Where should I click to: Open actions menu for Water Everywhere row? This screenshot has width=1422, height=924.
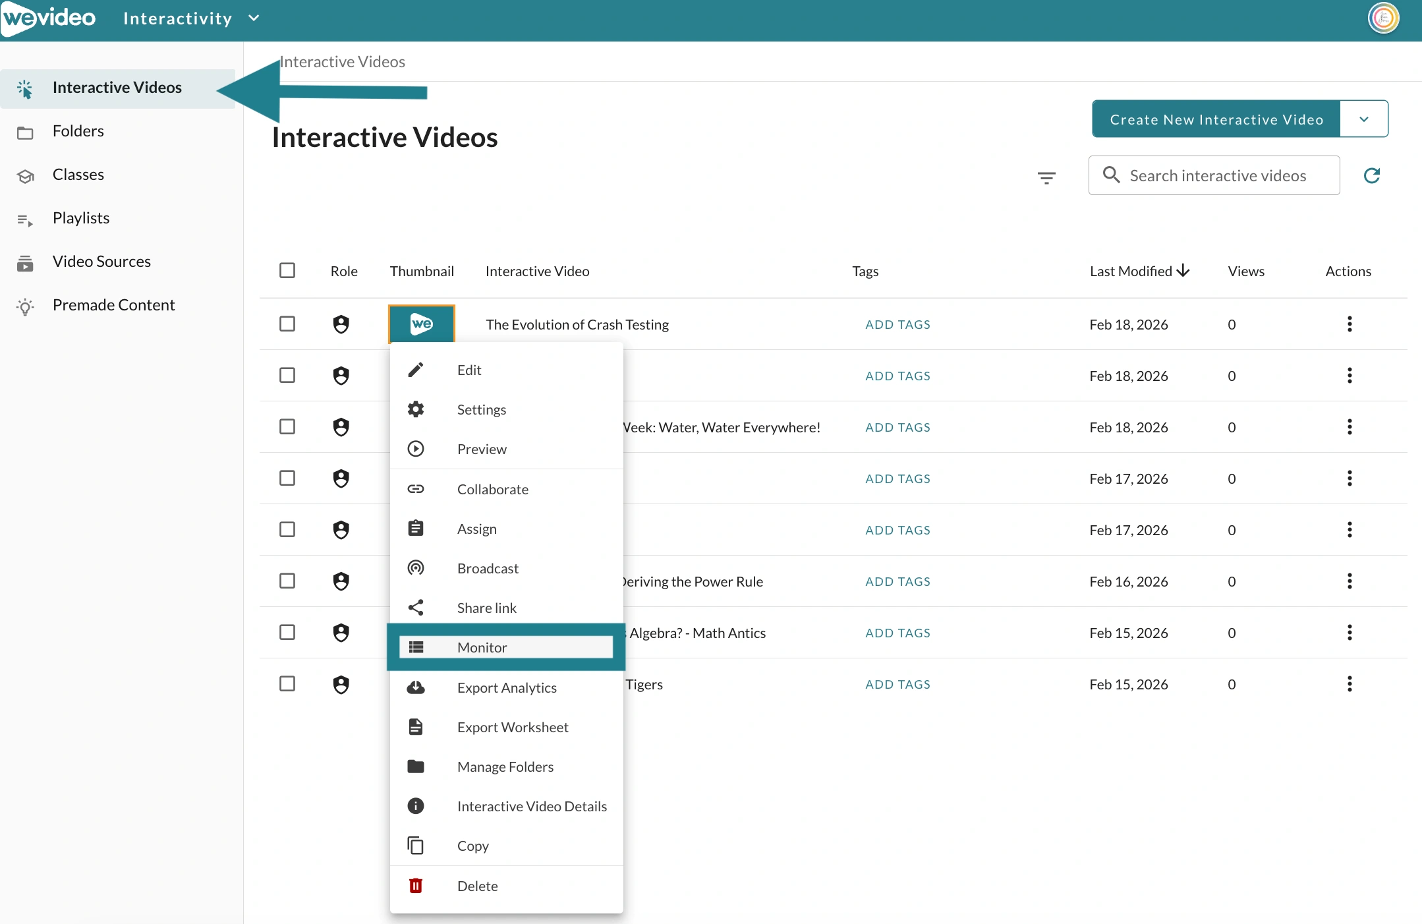[x=1350, y=427]
